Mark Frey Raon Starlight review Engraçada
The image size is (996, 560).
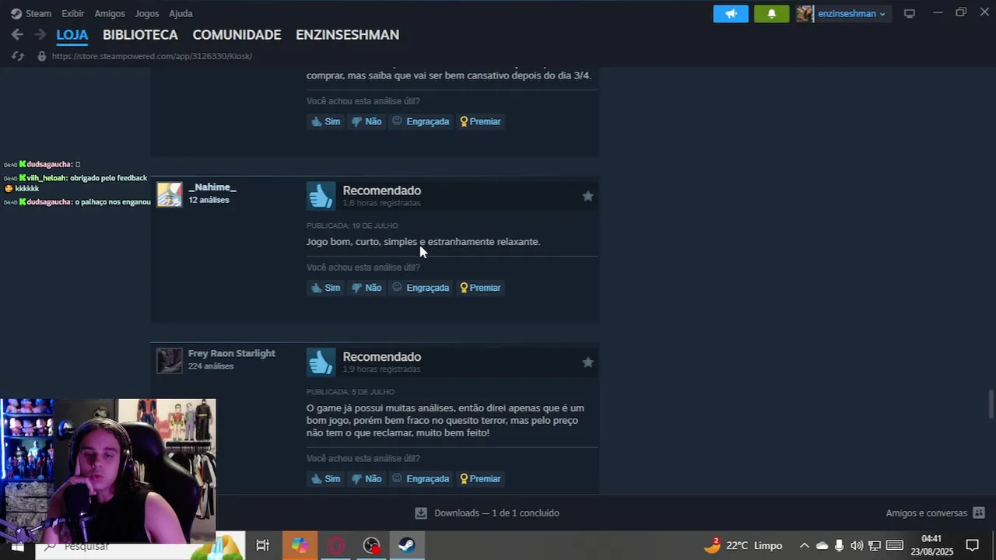[x=420, y=479]
